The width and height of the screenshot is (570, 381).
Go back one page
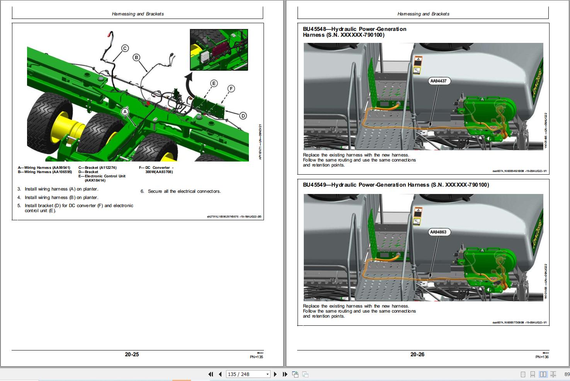pyautogui.click(x=219, y=374)
